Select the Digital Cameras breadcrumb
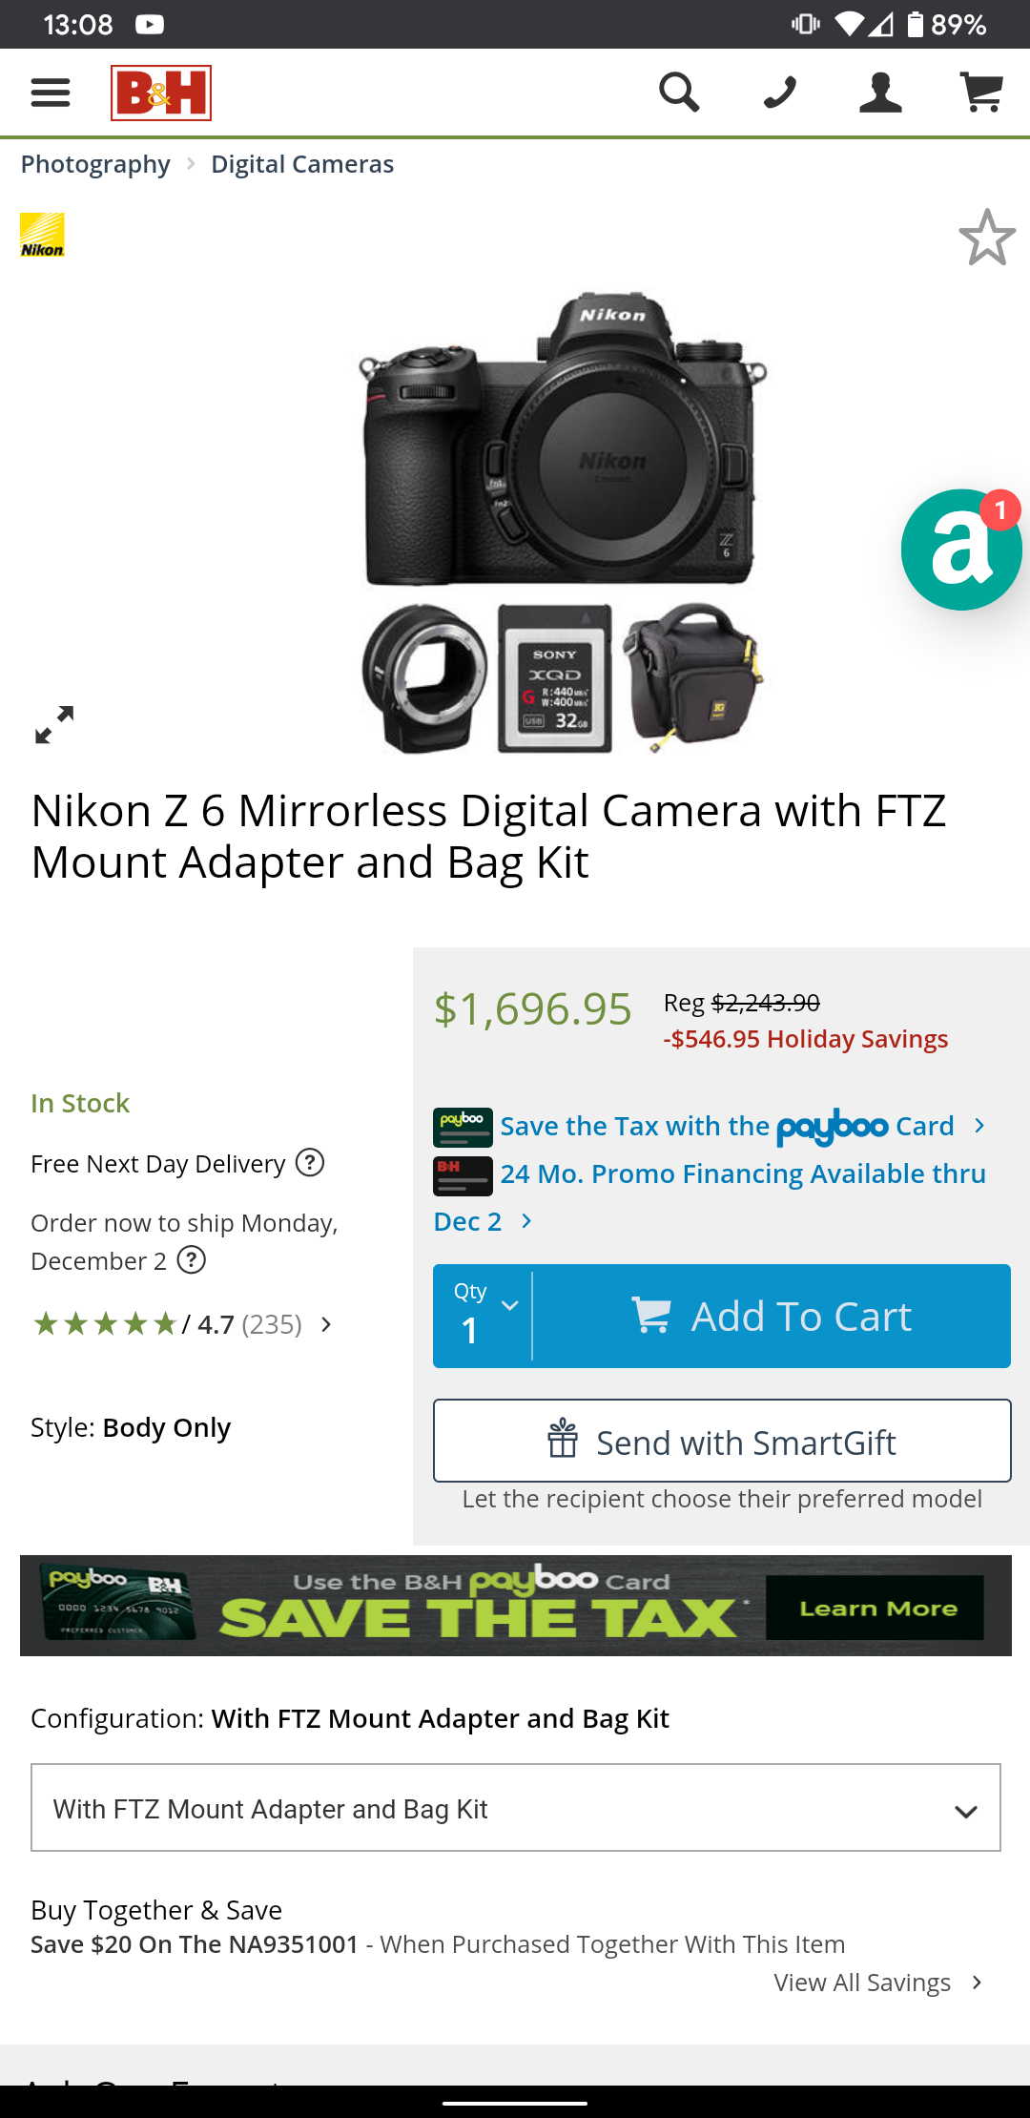The image size is (1030, 2118). pos(301,163)
